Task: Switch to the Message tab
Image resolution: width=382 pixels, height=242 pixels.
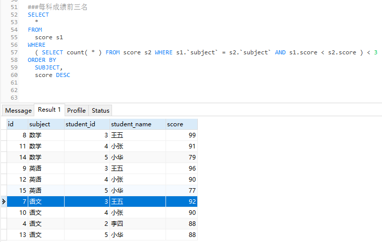Action: click(18, 110)
